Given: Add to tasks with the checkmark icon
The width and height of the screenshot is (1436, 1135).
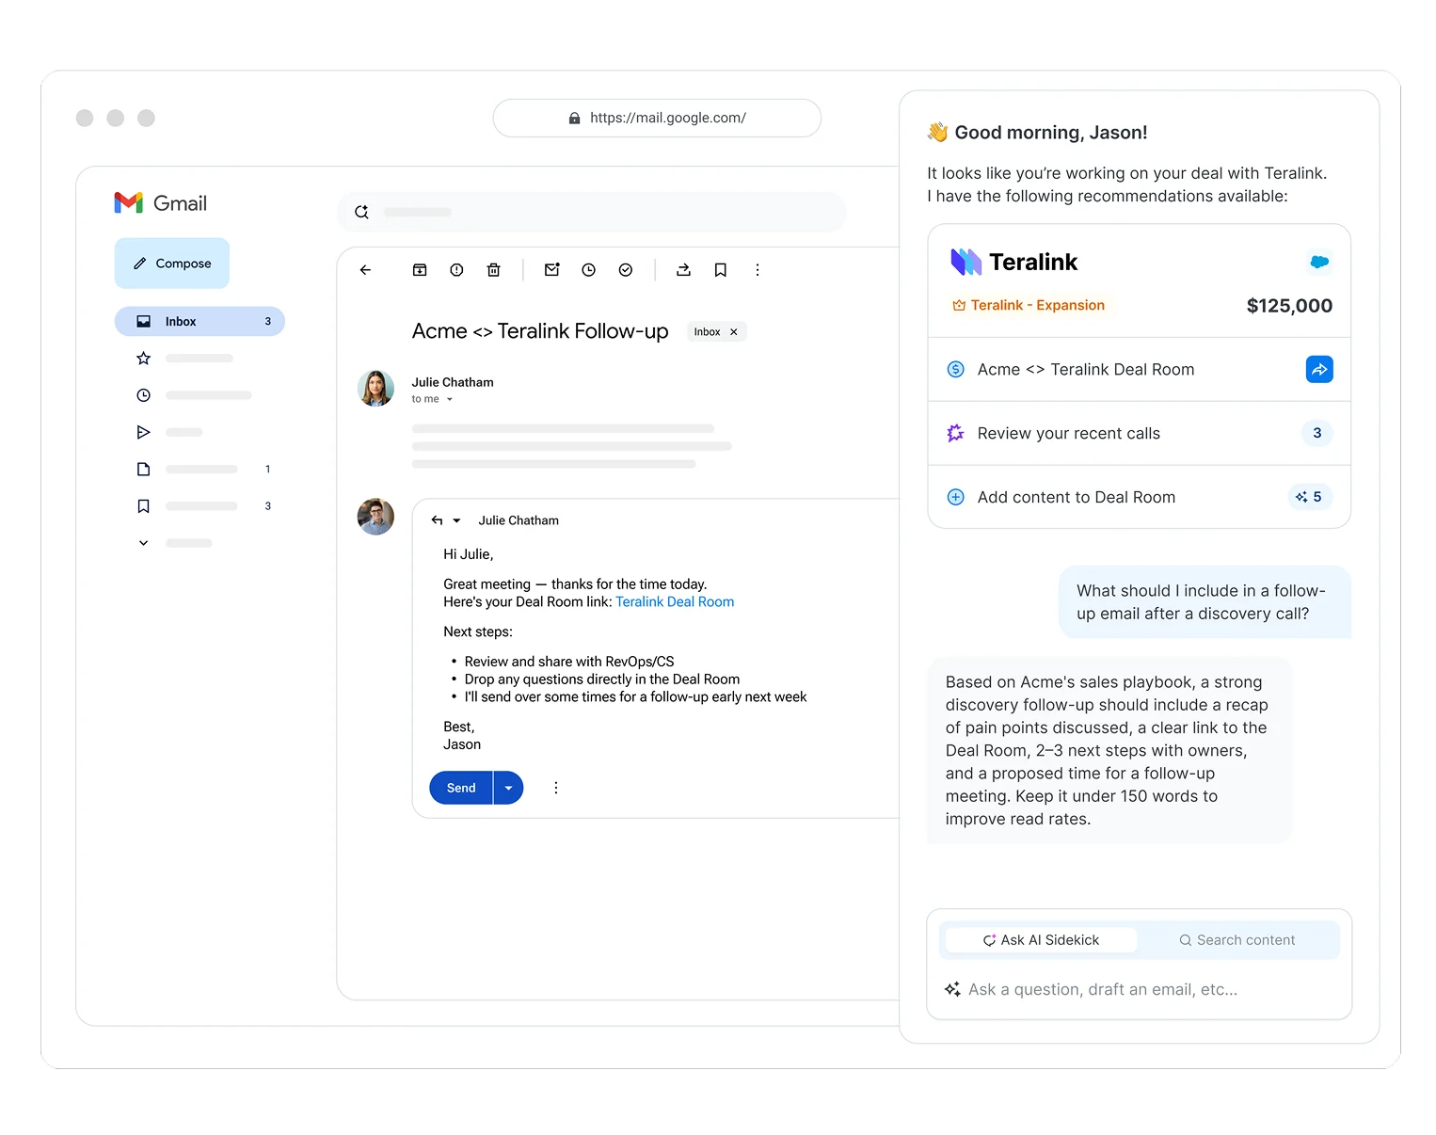Looking at the screenshot, I should (x=625, y=270).
